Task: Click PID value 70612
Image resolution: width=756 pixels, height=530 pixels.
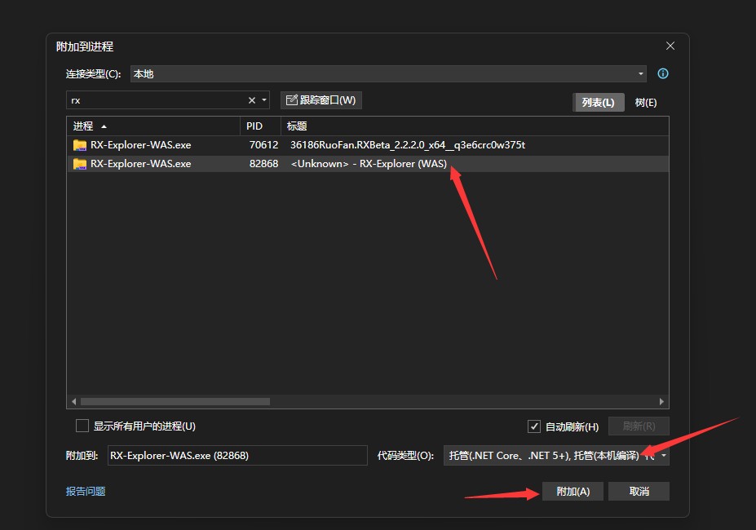Action: click(263, 145)
